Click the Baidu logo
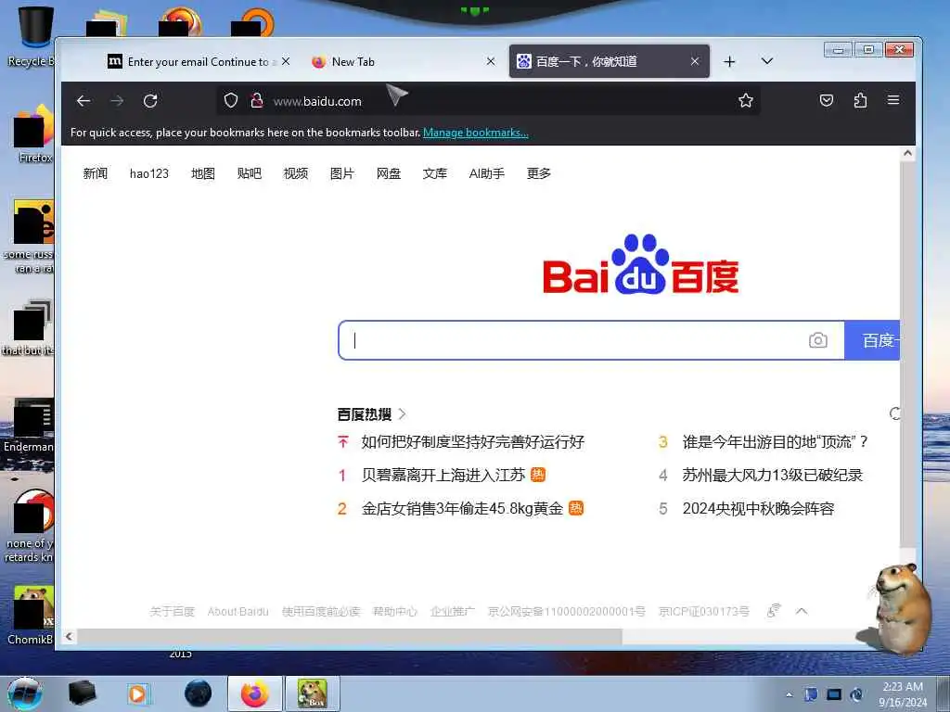The width and height of the screenshot is (950, 712). pyautogui.click(x=640, y=264)
